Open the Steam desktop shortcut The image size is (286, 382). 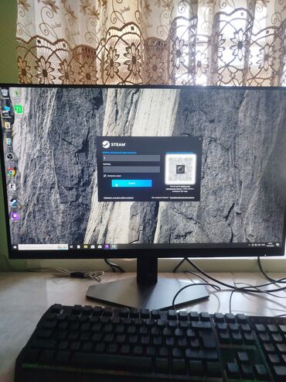coord(14,203)
